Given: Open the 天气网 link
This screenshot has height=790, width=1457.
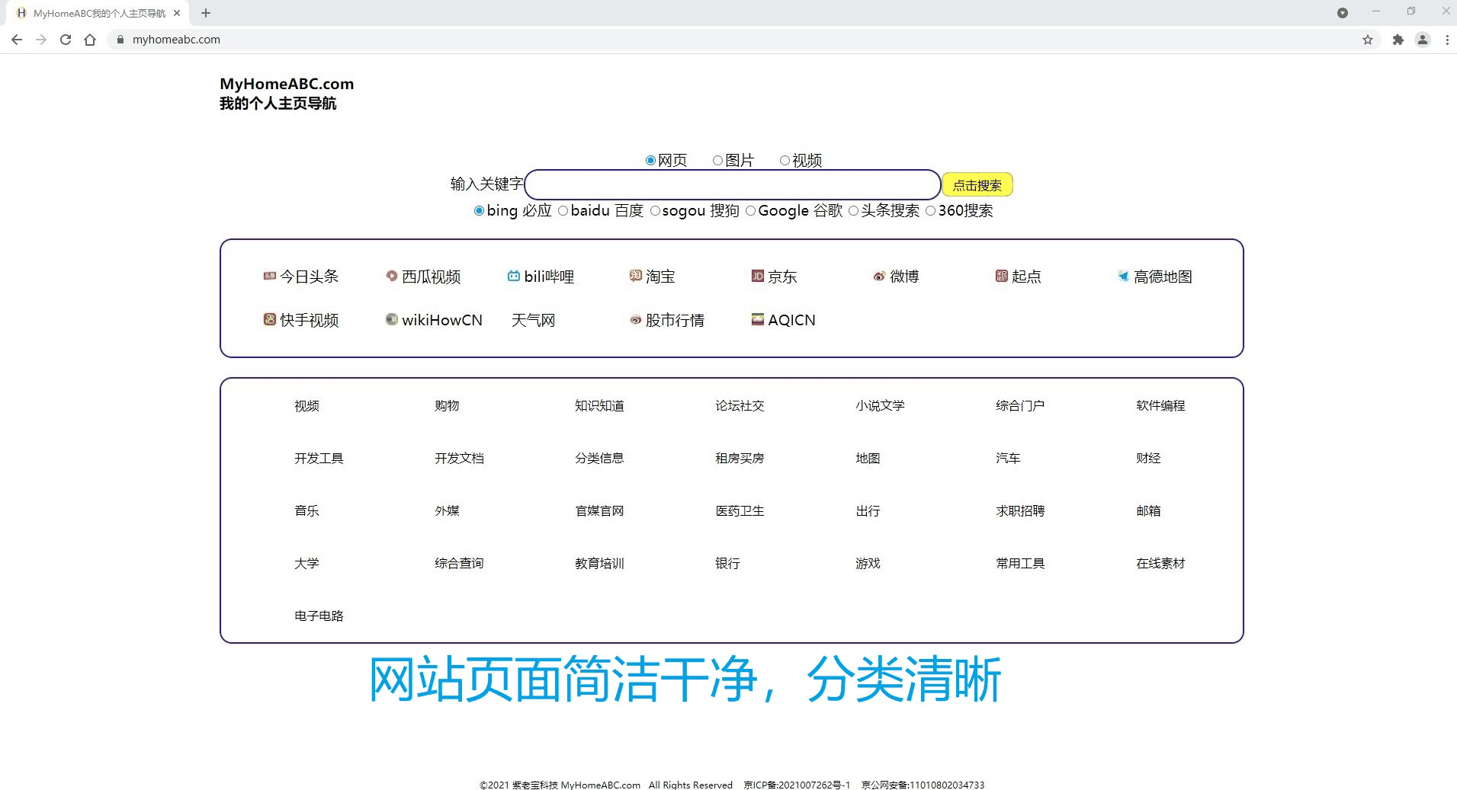Looking at the screenshot, I should (x=533, y=320).
